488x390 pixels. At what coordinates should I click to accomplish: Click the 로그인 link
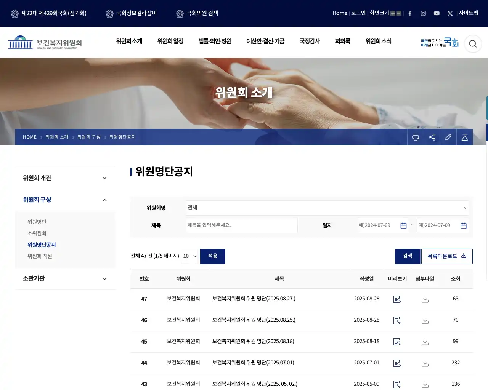(358, 13)
